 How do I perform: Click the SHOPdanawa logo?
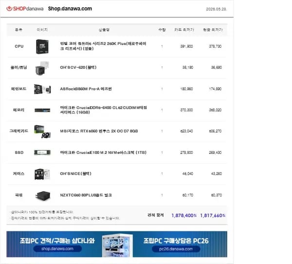click(25, 9)
